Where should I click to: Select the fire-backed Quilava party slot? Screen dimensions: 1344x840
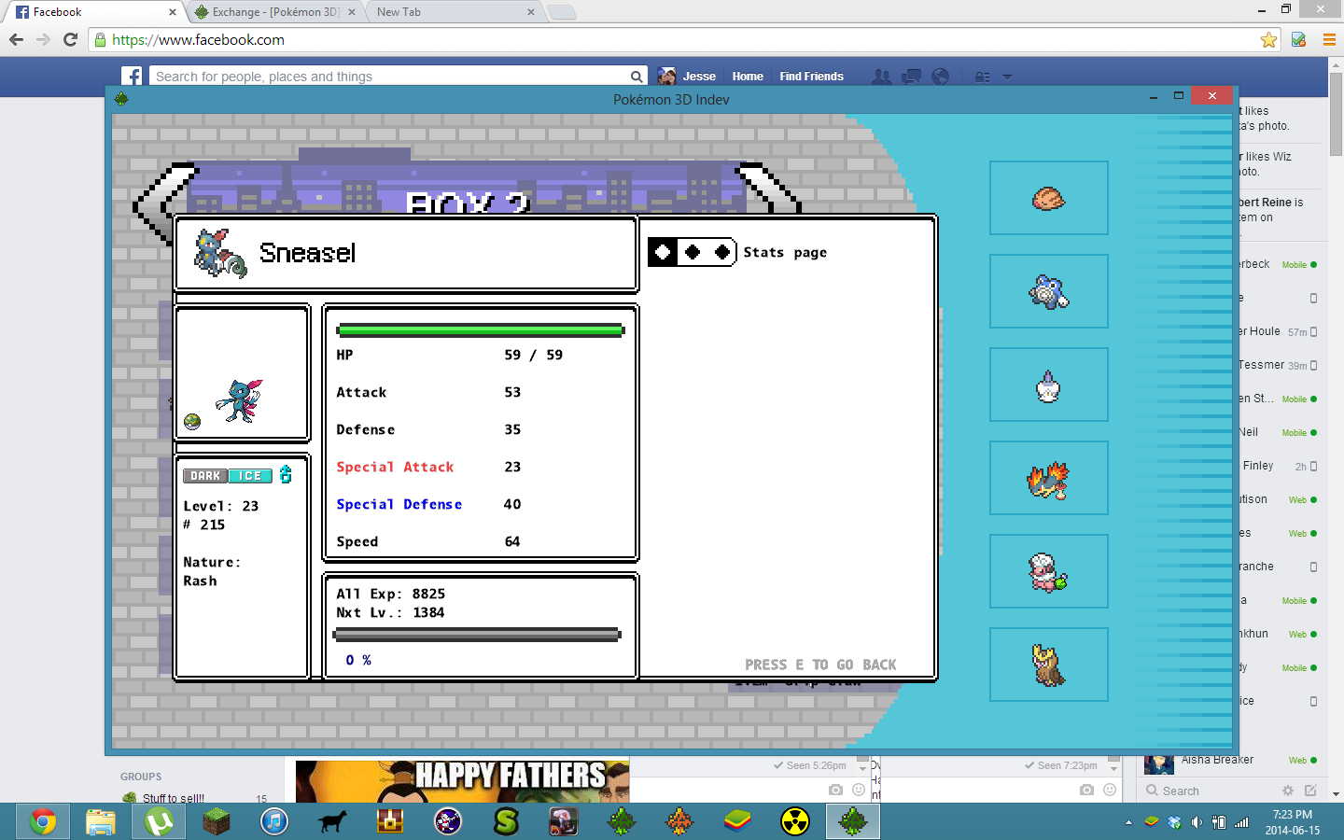[x=1048, y=478]
